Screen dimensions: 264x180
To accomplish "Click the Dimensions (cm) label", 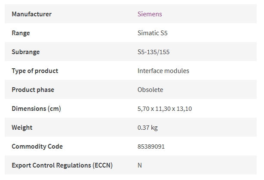I will [37, 109].
